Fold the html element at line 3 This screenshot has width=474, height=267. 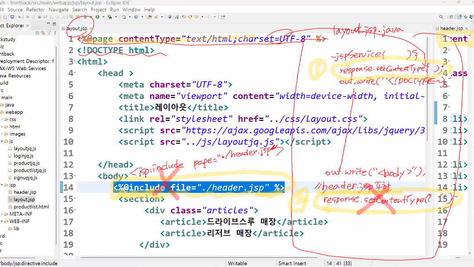[75, 61]
